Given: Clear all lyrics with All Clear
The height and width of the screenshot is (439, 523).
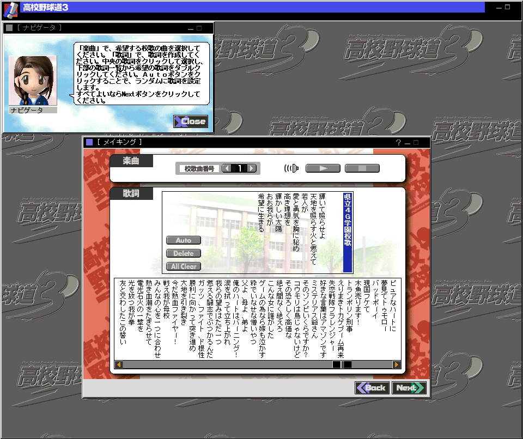Looking at the screenshot, I should point(184,266).
